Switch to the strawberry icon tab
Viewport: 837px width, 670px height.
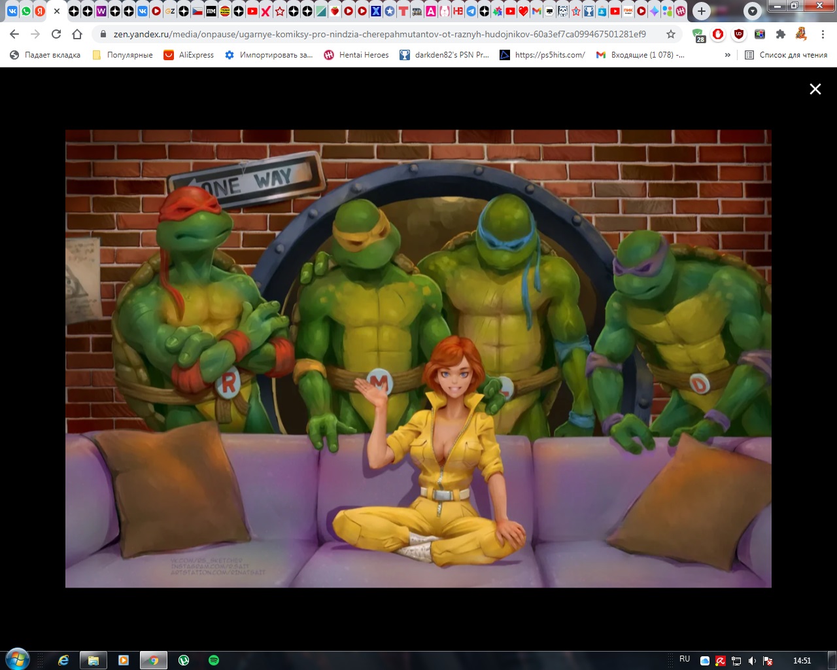click(x=335, y=11)
